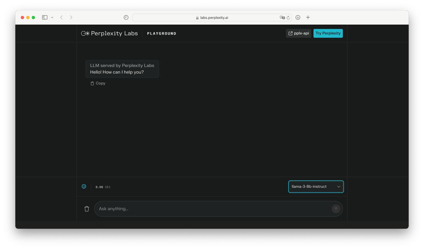This screenshot has height=249, width=424.
Task: Click the labs.perplexity.ai address bar
Action: click(x=212, y=18)
